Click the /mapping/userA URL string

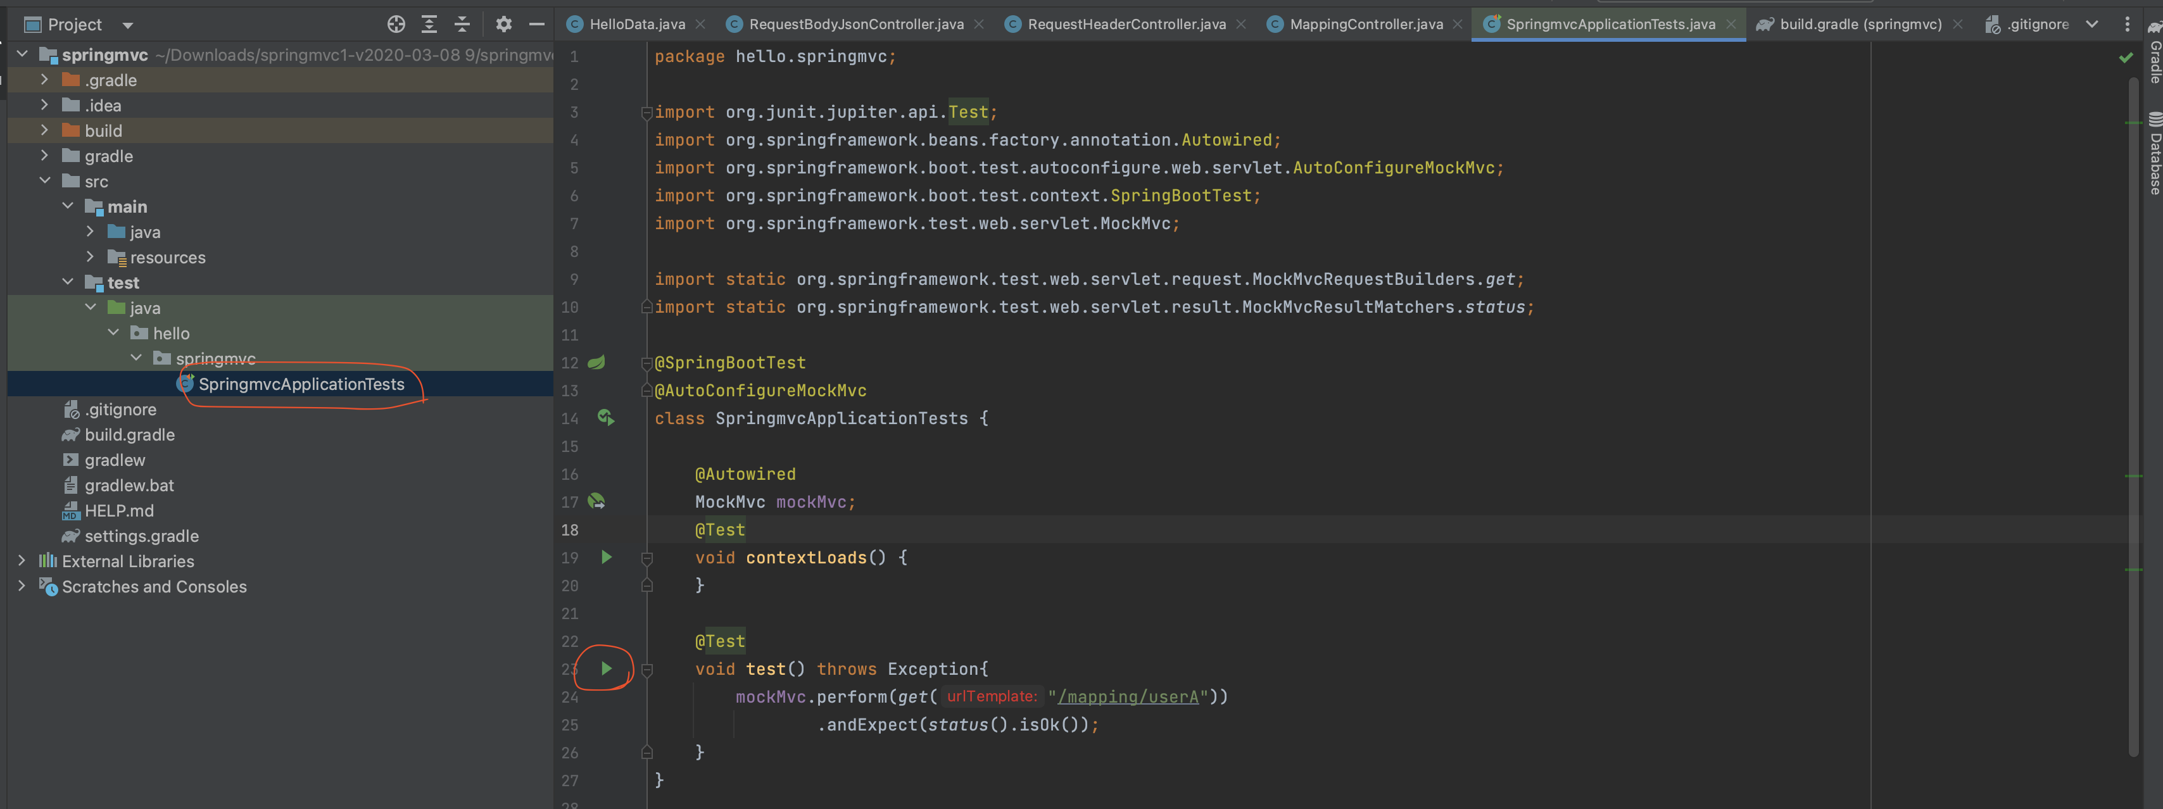(1128, 696)
